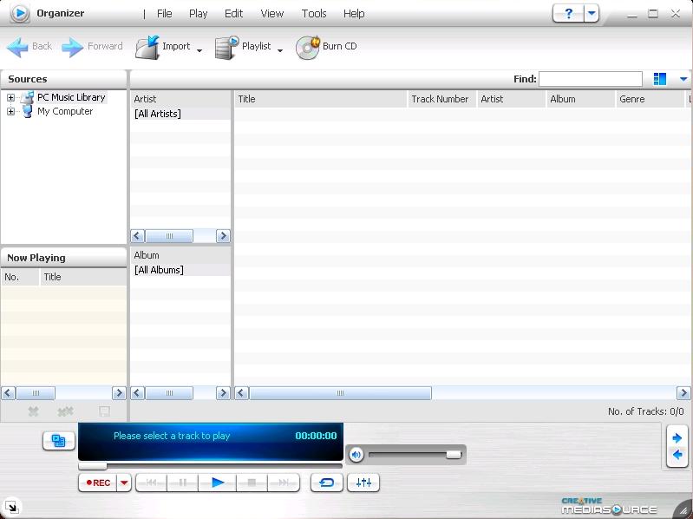Click the Title column in Now Playing
Screen dimensions: 693x519
click(x=83, y=277)
